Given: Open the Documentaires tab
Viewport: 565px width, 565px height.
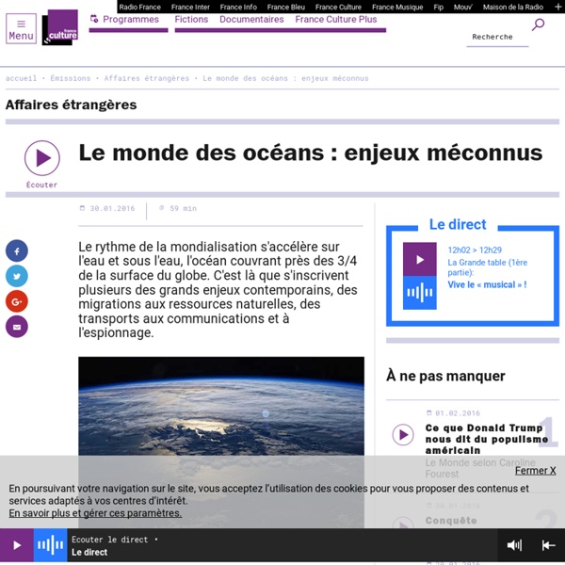Looking at the screenshot, I should tap(251, 19).
